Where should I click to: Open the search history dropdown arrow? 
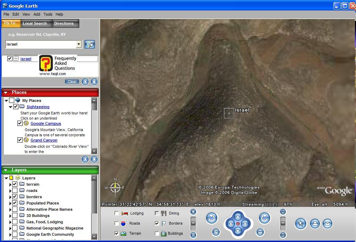pos(79,44)
